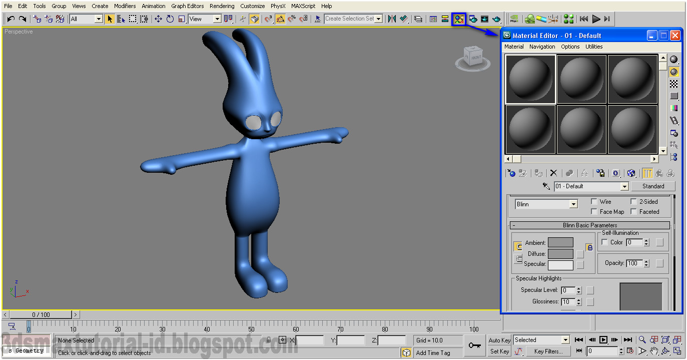Click the Opacity spinner arrows

click(x=646, y=263)
